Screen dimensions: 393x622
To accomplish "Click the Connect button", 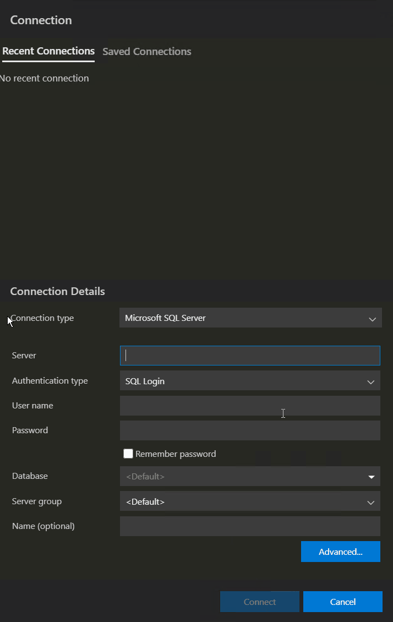I will pos(259,602).
